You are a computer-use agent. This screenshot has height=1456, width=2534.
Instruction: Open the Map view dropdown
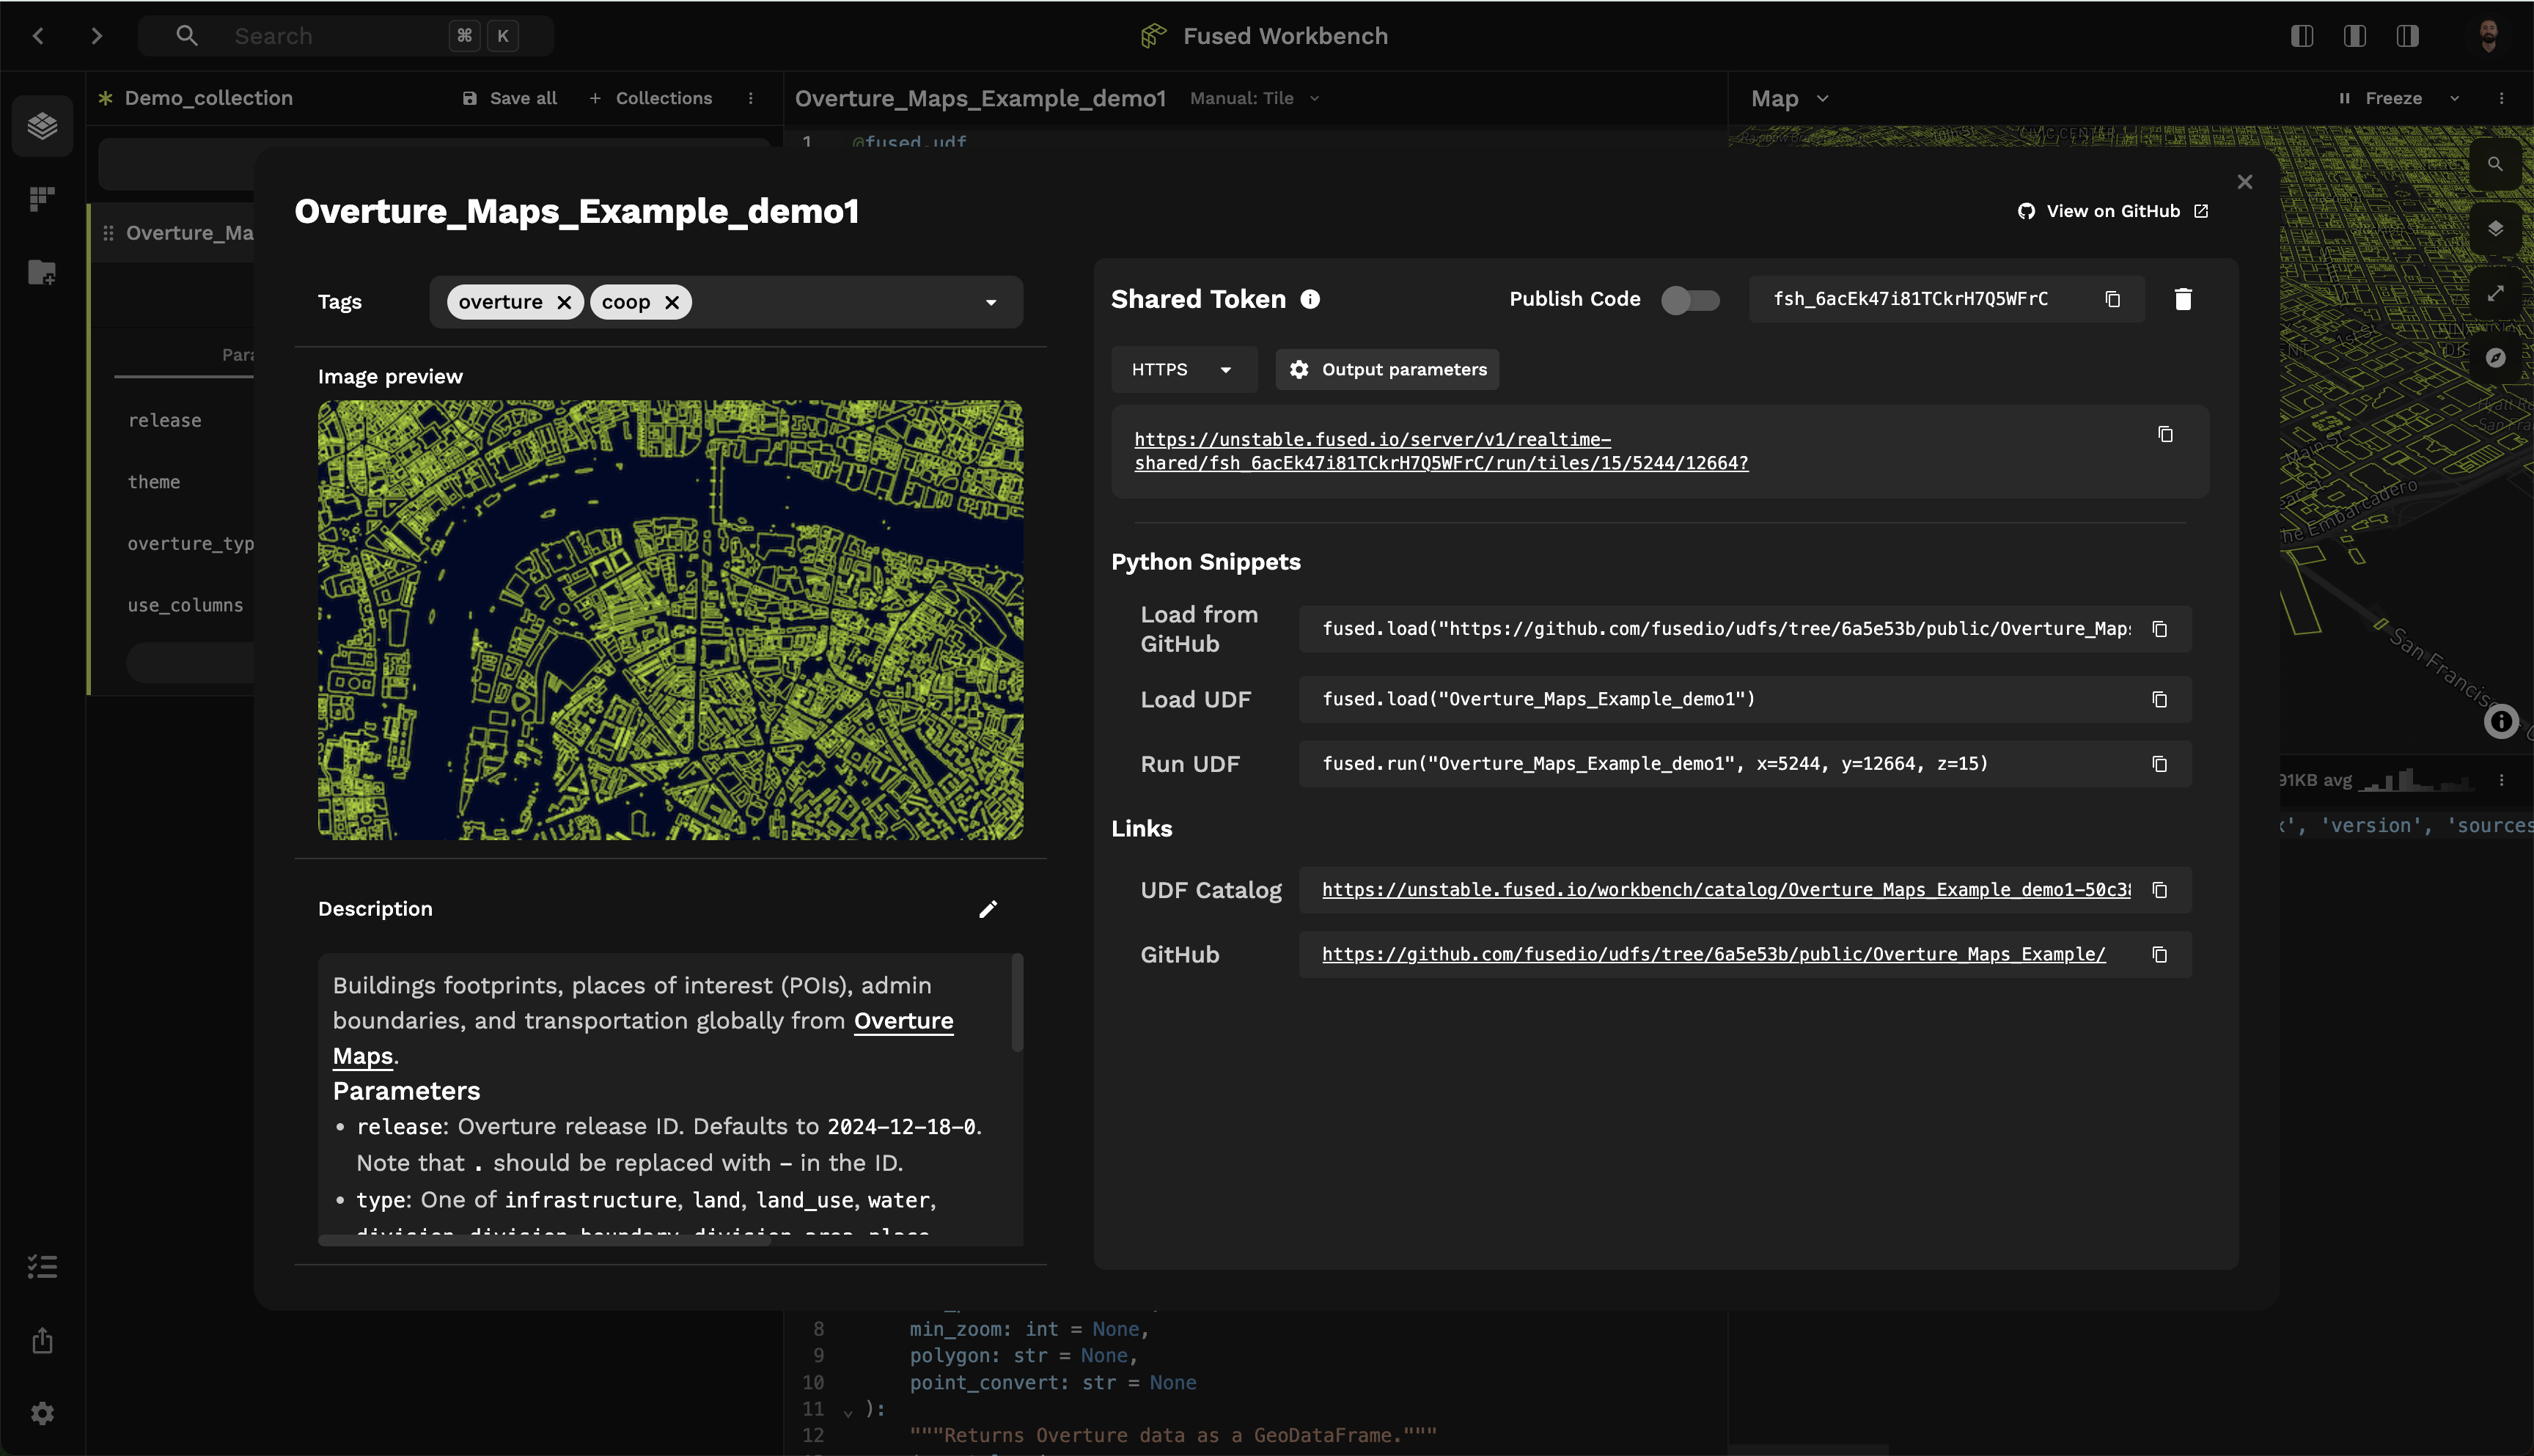click(1790, 98)
